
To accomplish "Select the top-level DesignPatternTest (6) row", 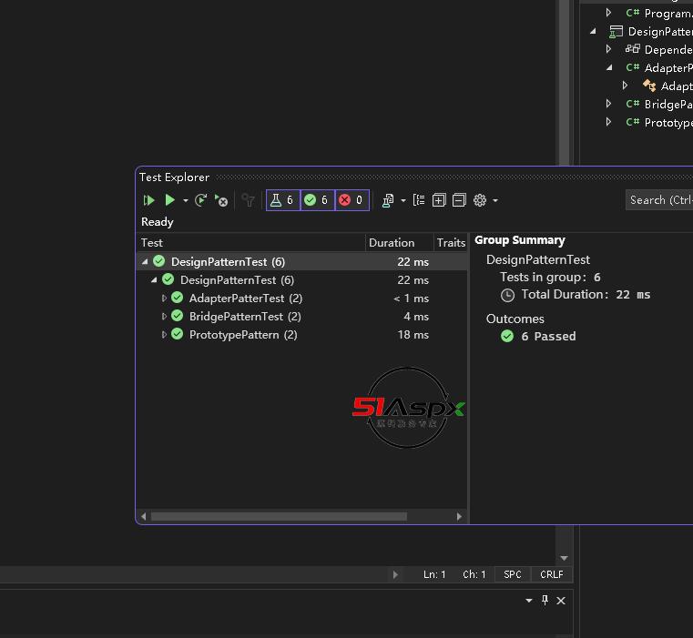I will pyautogui.click(x=228, y=262).
